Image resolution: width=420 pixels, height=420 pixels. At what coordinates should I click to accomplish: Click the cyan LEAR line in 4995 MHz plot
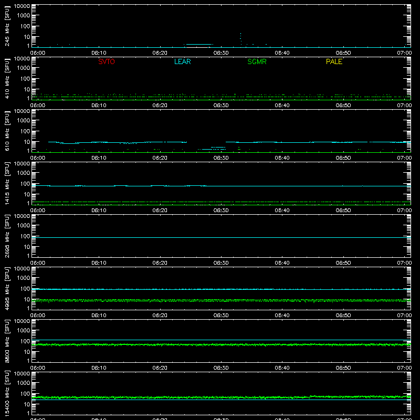tap(221, 289)
